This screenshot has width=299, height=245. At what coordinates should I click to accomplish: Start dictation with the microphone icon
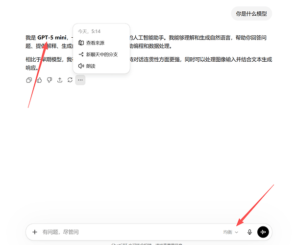[x=249, y=232]
